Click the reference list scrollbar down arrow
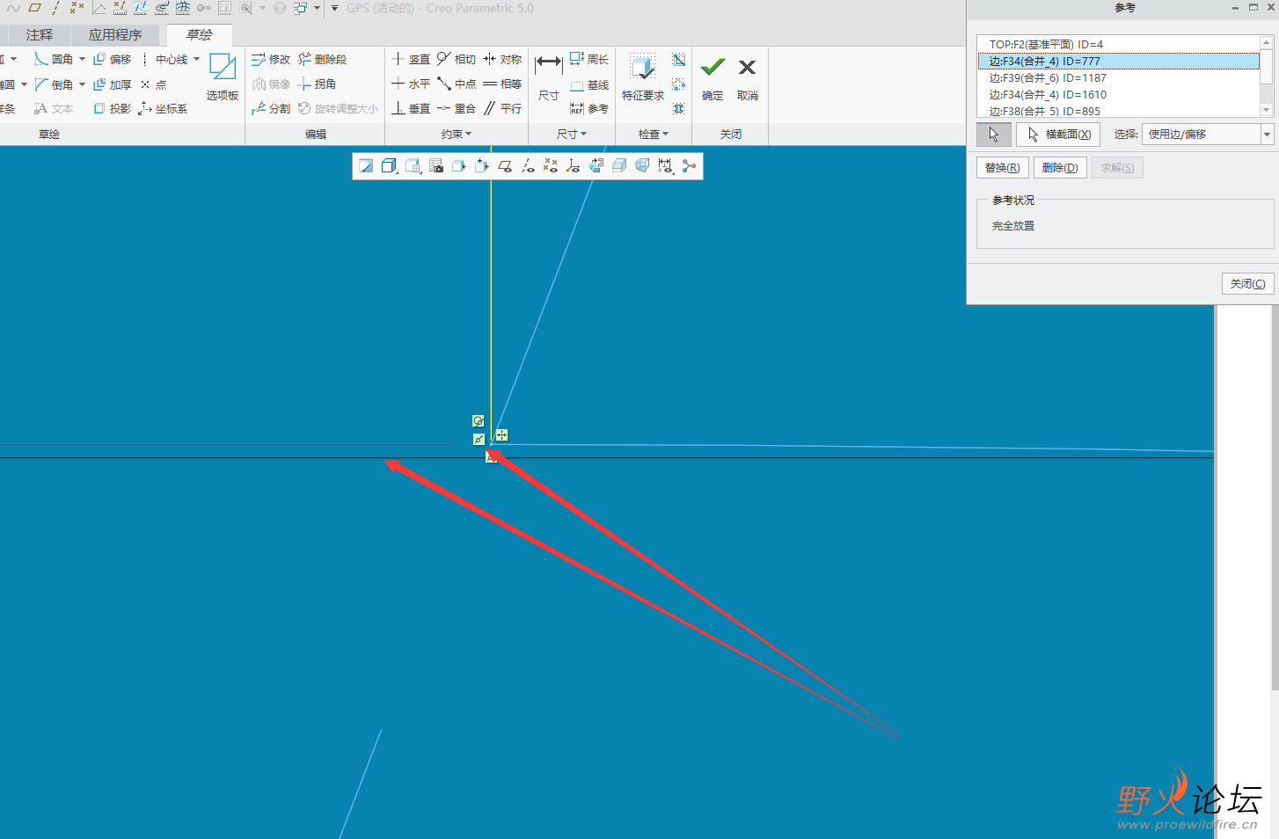Screen dimensions: 1279x839 (1267, 110)
